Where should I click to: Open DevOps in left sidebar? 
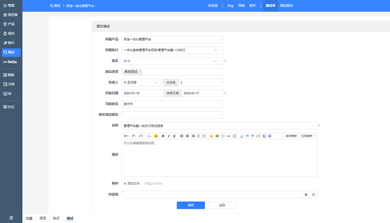click(10, 62)
